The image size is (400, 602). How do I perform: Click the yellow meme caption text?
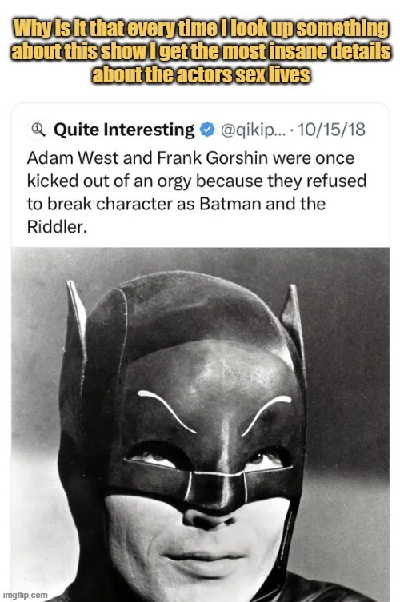(x=200, y=52)
